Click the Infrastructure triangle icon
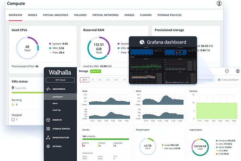Screen dimensions: 241x161 48,138
